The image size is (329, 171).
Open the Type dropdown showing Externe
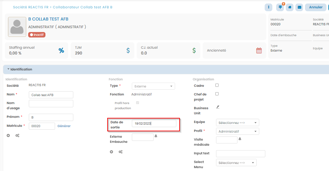click(153, 86)
